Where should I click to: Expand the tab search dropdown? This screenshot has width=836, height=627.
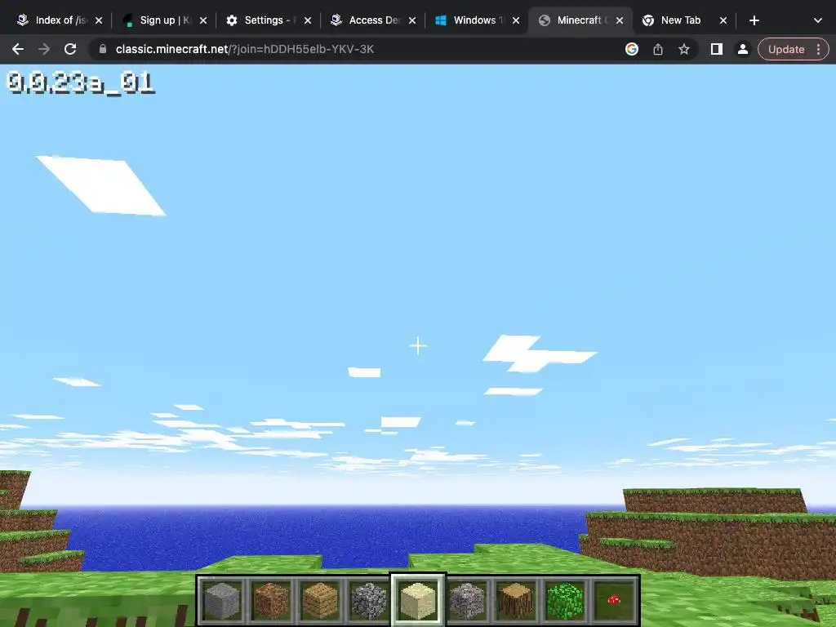click(x=818, y=20)
